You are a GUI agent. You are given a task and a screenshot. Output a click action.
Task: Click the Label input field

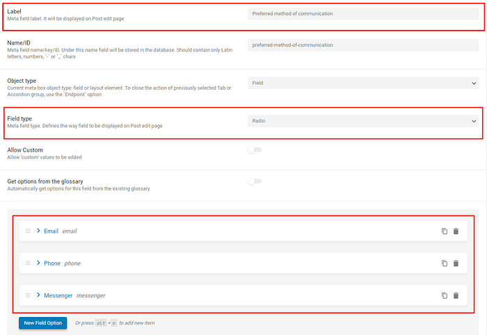[363, 14]
